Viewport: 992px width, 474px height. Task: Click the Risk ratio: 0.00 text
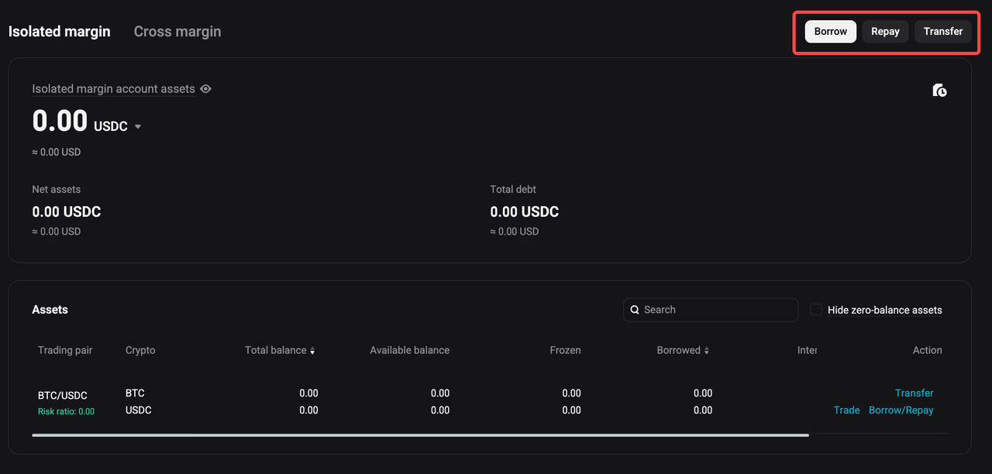66,411
